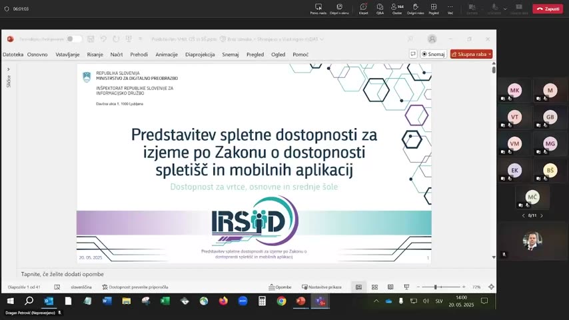Open microphone options dropdown arrow
Image resolution: width=569 pixels, height=320 pixels.
pos(505,9)
